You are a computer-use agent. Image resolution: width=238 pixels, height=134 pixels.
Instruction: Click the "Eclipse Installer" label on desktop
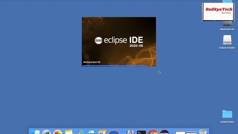click(227, 48)
